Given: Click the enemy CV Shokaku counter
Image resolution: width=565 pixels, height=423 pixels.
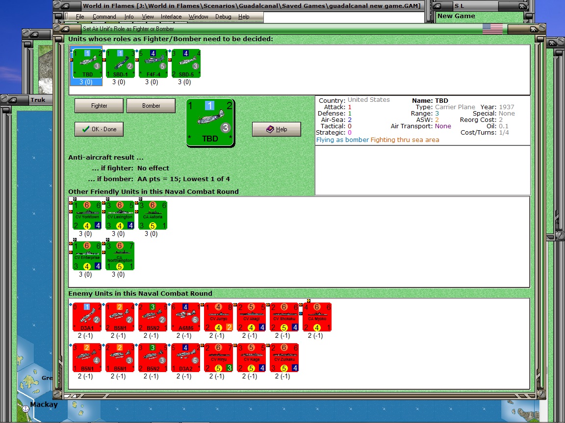Looking at the screenshot, I should [x=284, y=317].
